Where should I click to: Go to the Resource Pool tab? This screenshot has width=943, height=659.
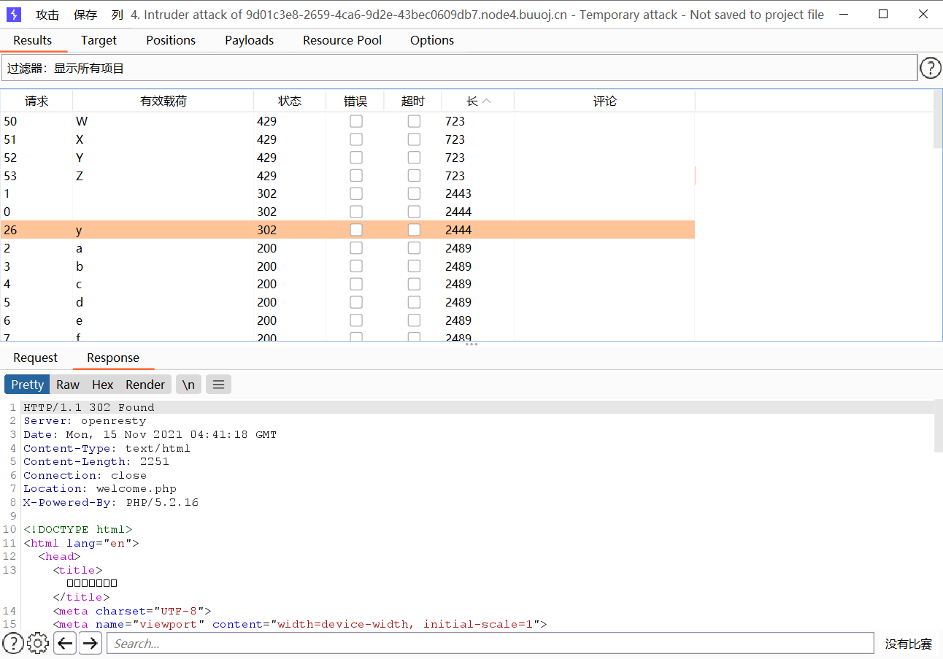pos(342,40)
